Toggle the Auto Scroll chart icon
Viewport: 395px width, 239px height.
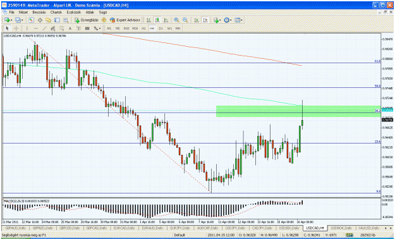coord(197,20)
